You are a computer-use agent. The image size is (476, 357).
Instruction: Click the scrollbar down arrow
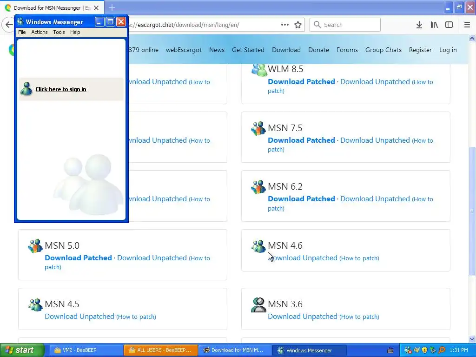[x=472, y=339]
